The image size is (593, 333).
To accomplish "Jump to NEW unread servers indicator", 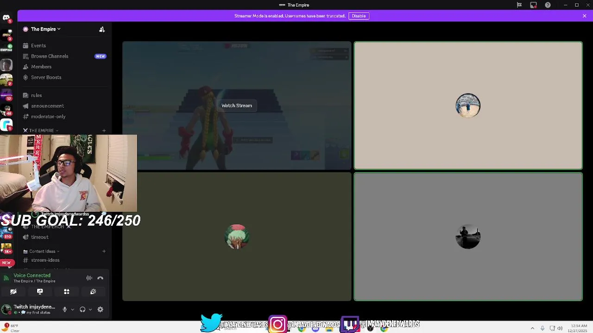I will tap(6, 263).
